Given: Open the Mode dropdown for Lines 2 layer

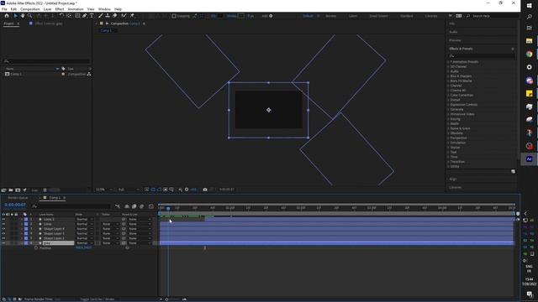Looking at the screenshot, I should coord(84,219).
